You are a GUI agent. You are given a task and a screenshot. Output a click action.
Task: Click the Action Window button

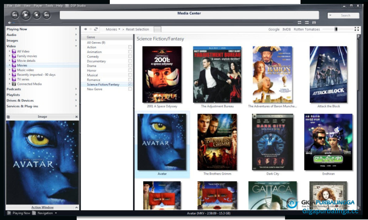(x=42, y=207)
